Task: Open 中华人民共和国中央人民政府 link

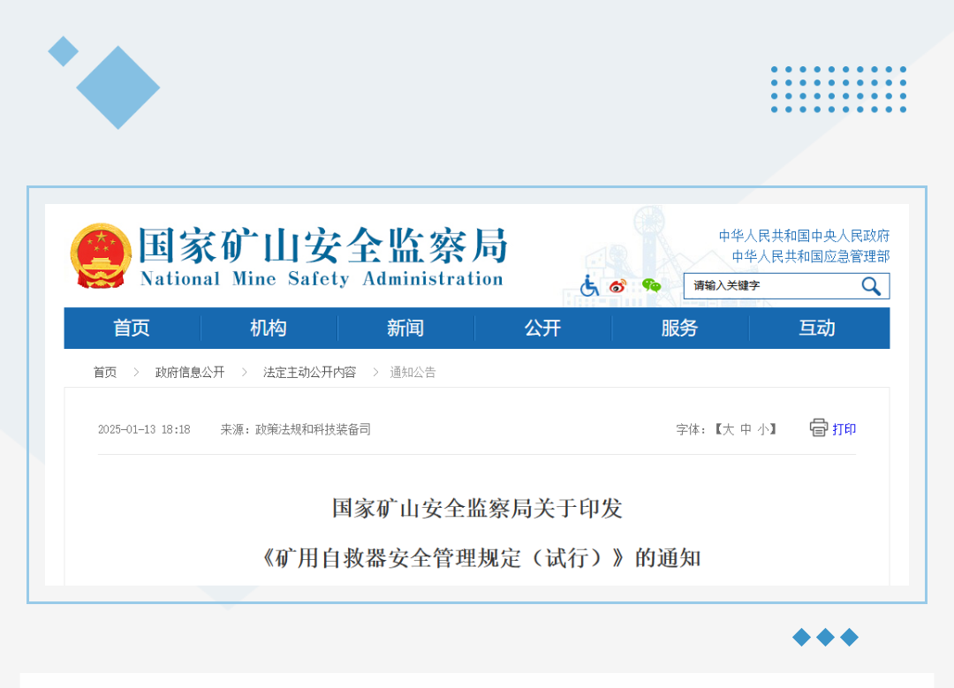Action: click(x=805, y=236)
